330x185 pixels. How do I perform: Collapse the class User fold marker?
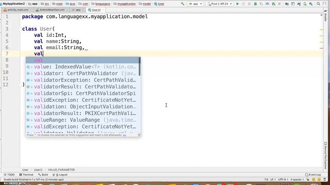[x=20, y=29]
